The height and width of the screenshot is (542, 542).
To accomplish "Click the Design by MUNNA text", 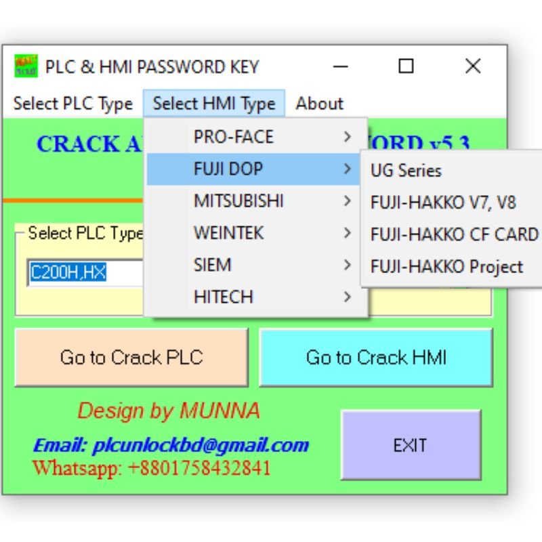I will click(x=169, y=411).
